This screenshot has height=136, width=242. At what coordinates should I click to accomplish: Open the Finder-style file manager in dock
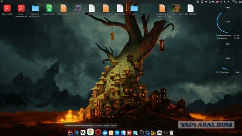[x=123, y=133]
